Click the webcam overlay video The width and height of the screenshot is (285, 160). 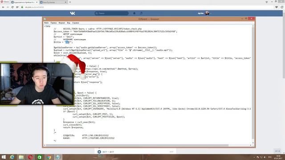click(x=37, y=84)
